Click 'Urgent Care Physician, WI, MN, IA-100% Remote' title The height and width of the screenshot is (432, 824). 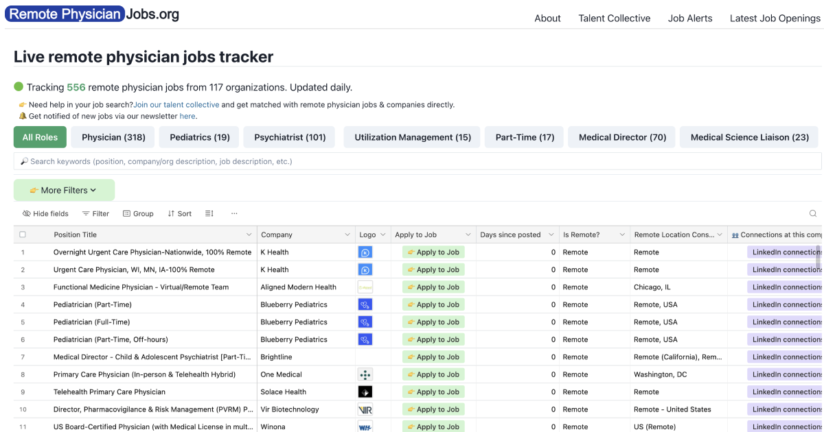134,269
